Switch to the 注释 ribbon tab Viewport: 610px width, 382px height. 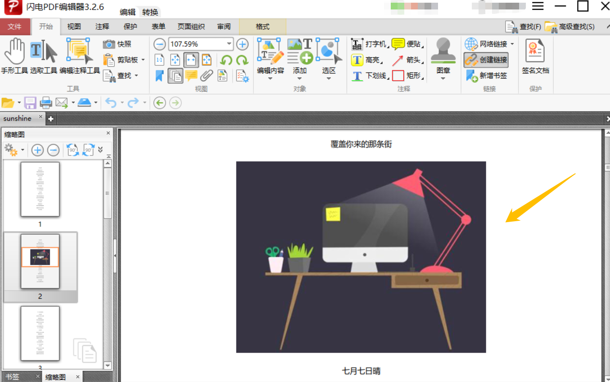click(102, 27)
